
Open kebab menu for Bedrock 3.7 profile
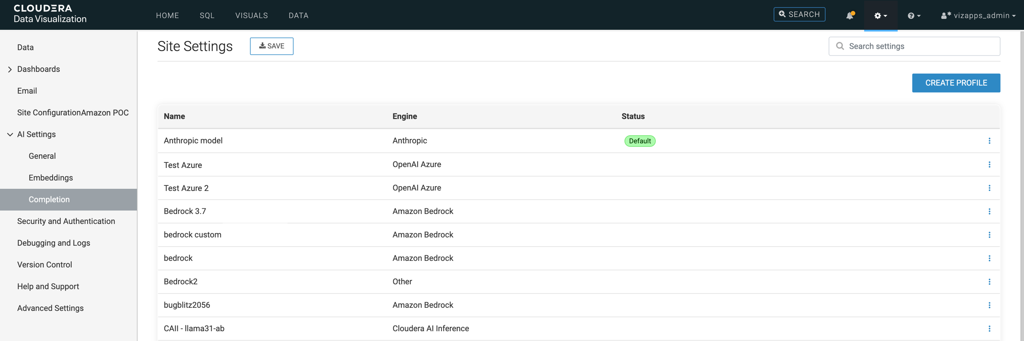(989, 211)
